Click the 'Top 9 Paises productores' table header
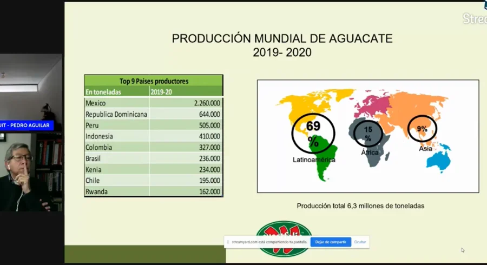 tap(154, 81)
